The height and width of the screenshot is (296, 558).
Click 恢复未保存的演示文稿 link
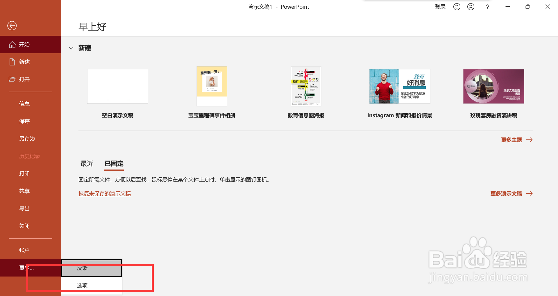105,194
